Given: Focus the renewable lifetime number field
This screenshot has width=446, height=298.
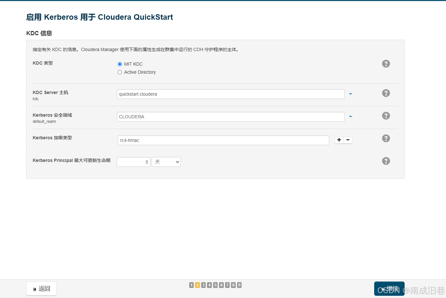Looking at the screenshot, I should point(134,162).
